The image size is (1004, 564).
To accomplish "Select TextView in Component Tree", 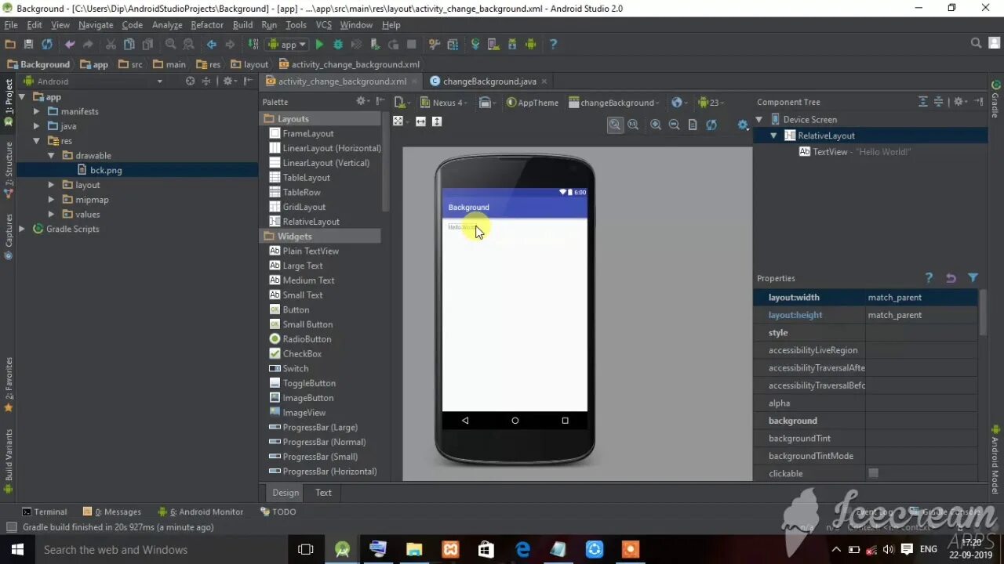I will click(x=855, y=152).
